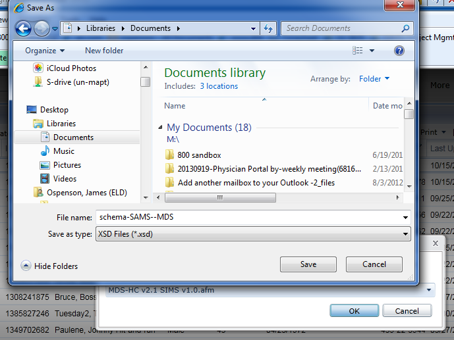Click the Save button
Viewport: 454px width, 340px height.
(308, 264)
